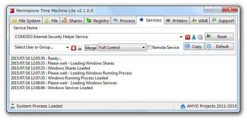Expand the Service Name dropdown
The height and width of the screenshot is (120, 247).
point(181,37)
